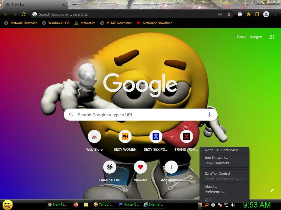Image resolution: width=281 pixels, height=210 pixels.
Task: Bookmark this tab with the star icon
Action: 229,14
